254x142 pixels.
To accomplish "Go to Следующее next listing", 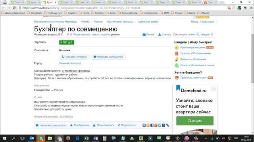I will click(x=209, y=22).
